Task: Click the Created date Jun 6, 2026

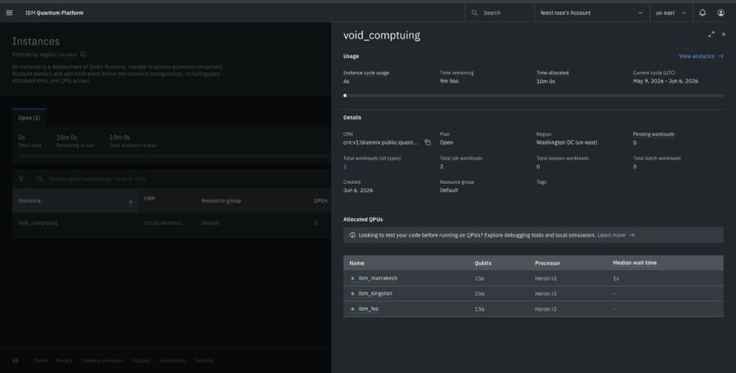Action: click(358, 190)
